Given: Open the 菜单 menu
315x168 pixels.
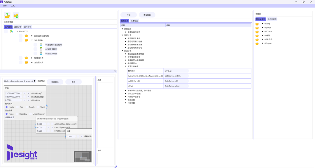Looking at the screenshot, I should click(5, 6).
